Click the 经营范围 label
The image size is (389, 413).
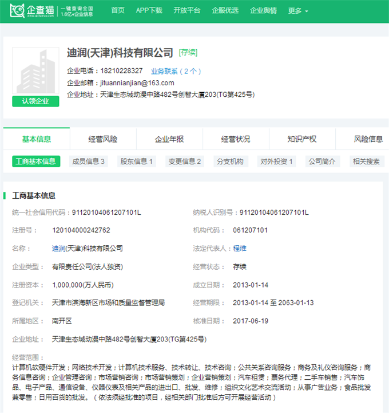pyautogui.click(x=27, y=357)
